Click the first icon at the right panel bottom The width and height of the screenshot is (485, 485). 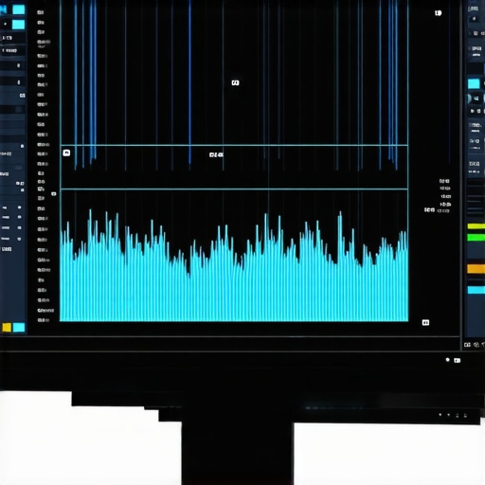coord(468,345)
